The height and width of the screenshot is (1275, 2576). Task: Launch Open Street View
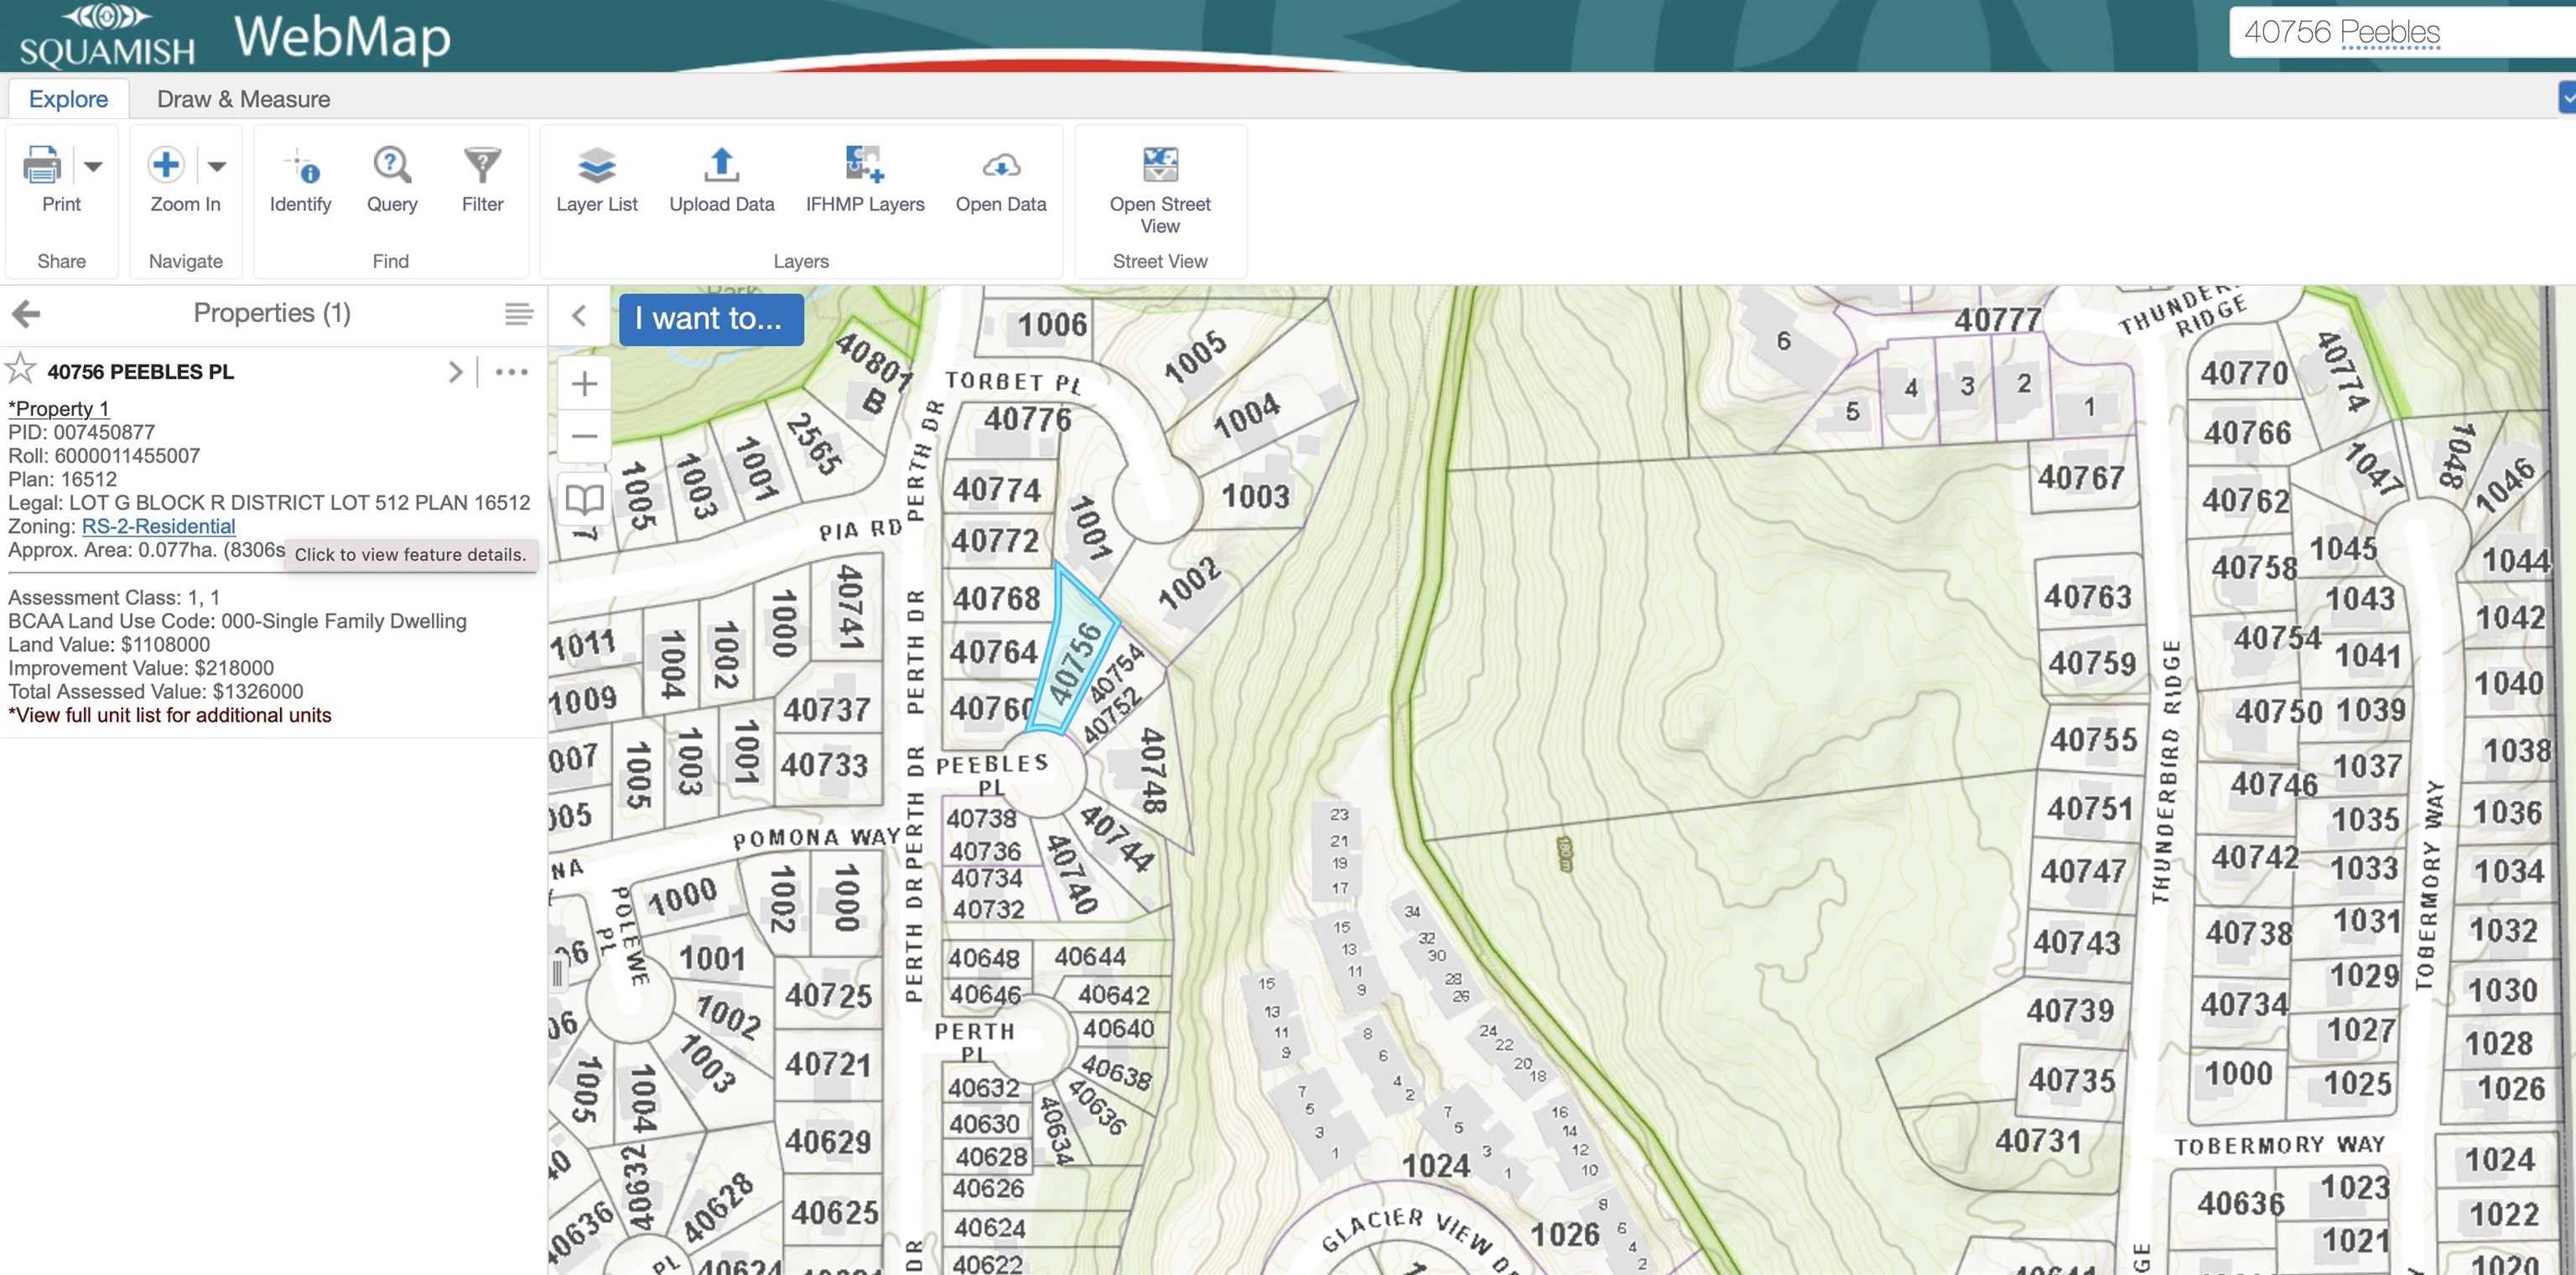pos(1160,190)
